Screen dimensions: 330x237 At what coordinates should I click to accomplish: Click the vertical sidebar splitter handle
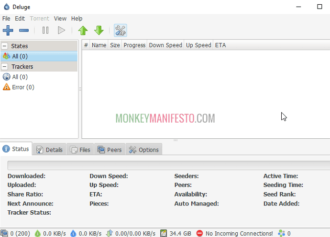(80, 89)
